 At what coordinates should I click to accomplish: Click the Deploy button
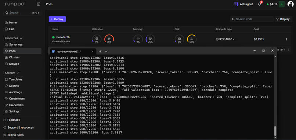pos(57,19)
